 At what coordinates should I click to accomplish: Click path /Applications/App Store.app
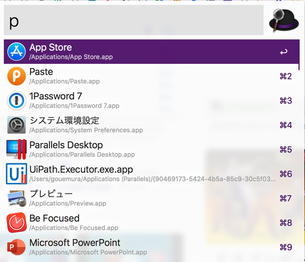point(71,57)
